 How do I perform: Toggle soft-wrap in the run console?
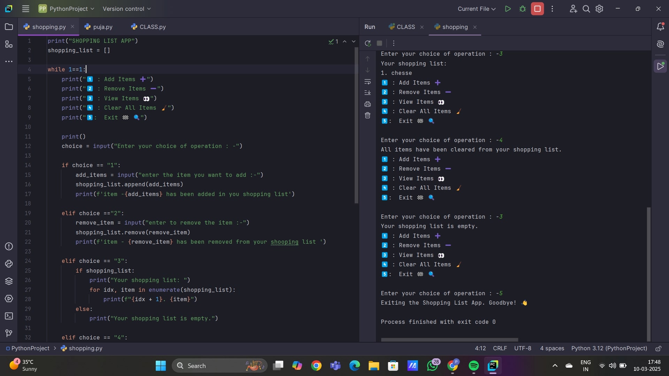pyautogui.click(x=368, y=82)
